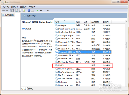Click the gear icon beside Net.Pipe Listene...
The width and height of the screenshot is (129, 95).
pyautogui.click(x=57, y=72)
